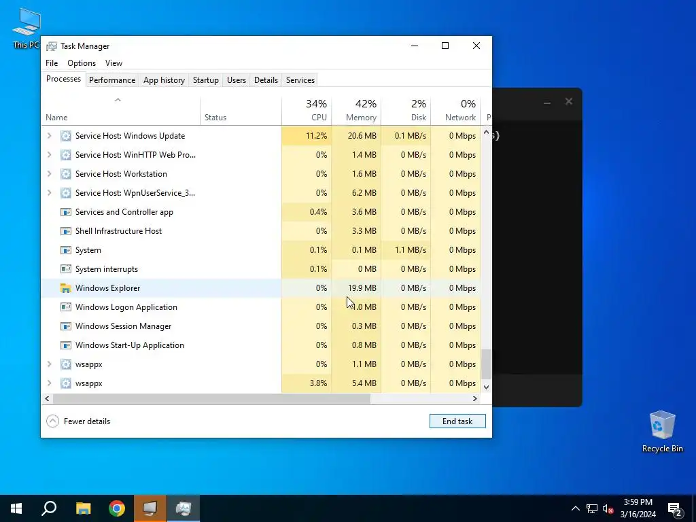The image size is (696, 522).
Task: Expand Service Host: Windows Update row
Action: point(49,136)
